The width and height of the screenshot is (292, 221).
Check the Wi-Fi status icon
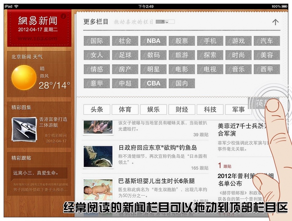point(16,6)
